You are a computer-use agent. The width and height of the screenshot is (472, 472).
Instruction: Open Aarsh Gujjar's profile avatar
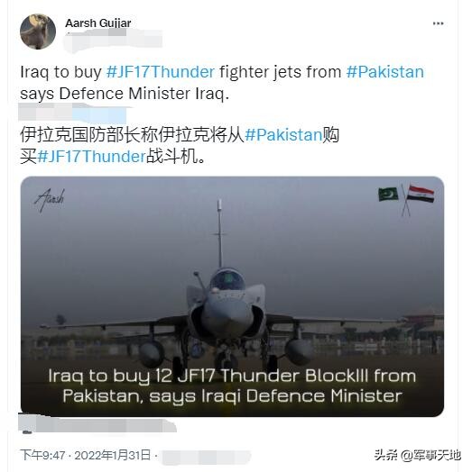38,32
